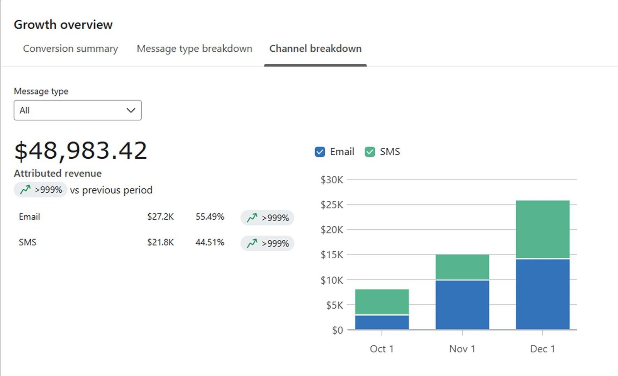Click the SMS row trend arrow icon
The image size is (618, 376).
(252, 243)
